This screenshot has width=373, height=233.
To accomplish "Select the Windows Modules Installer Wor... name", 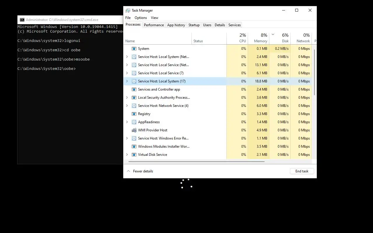I will coord(164,146).
